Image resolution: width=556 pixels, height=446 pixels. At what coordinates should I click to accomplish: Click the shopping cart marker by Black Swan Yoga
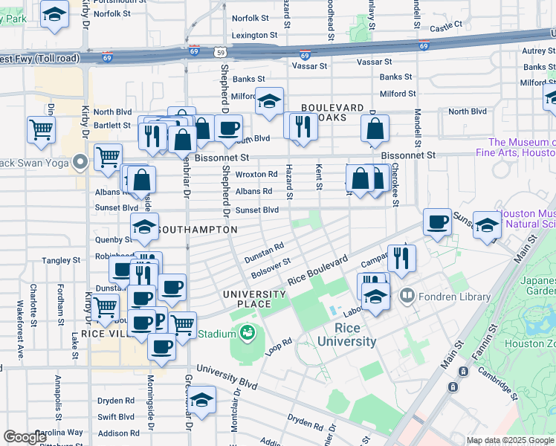(108, 157)
